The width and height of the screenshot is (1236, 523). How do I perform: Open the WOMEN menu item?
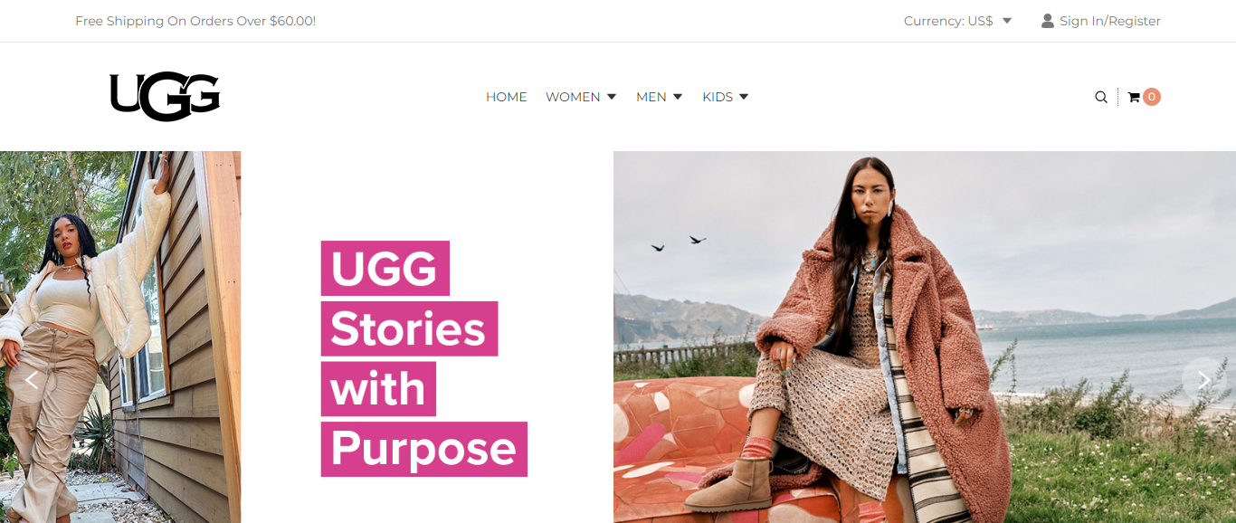click(x=573, y=97)
